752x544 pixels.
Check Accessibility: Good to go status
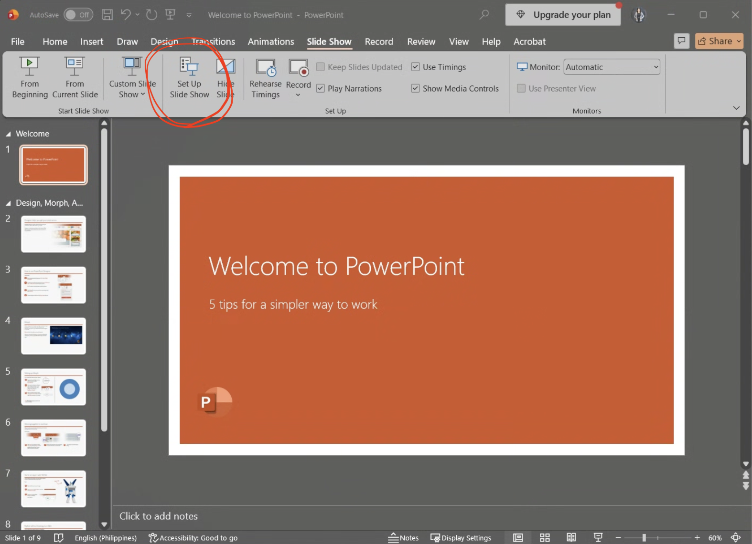(193, 538)
